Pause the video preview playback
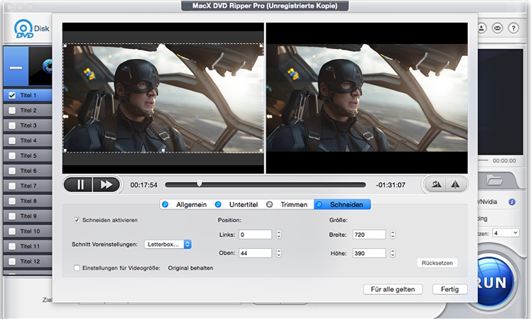Viewport: 531px width, 319px height. (x=80, y=184)
